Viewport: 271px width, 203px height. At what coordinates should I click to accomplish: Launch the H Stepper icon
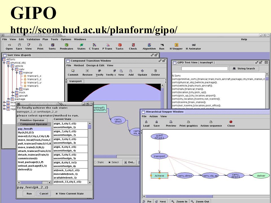pos(176,47)
